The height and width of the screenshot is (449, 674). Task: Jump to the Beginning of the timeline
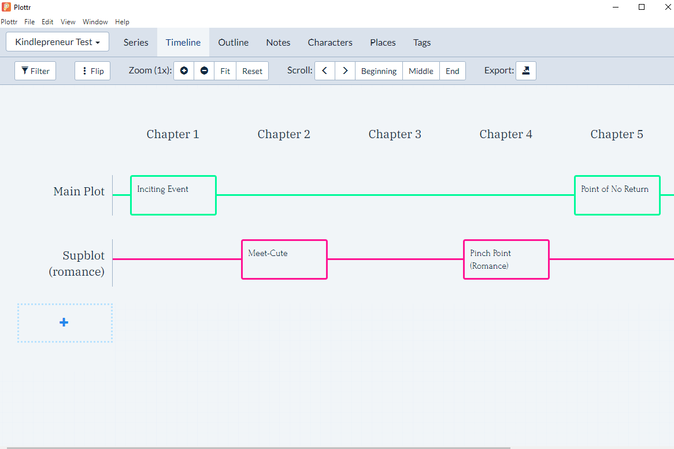coord(379,70)
